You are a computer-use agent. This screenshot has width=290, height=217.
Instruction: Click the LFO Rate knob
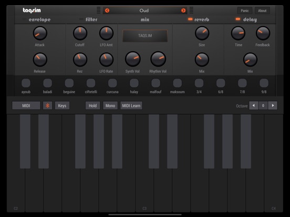coord(106,60)
